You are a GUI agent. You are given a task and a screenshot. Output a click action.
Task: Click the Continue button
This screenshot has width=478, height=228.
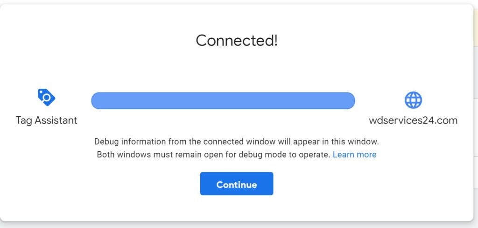(237, 184)
